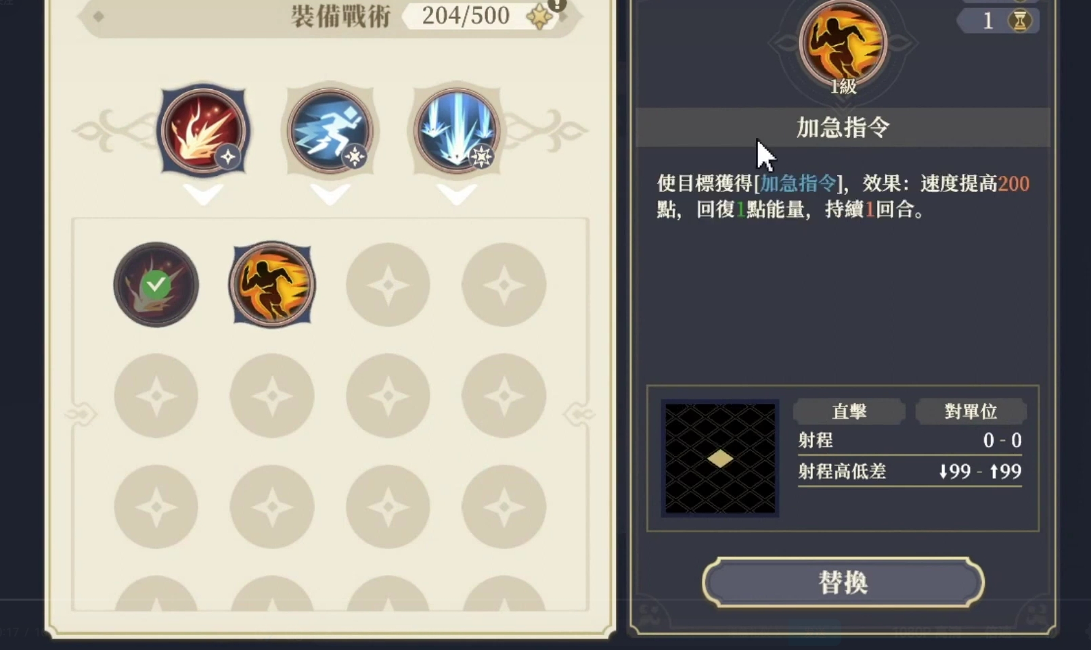Click the range grid preview thumbnail
This screenshot has height=650, width=1091.
720,458
